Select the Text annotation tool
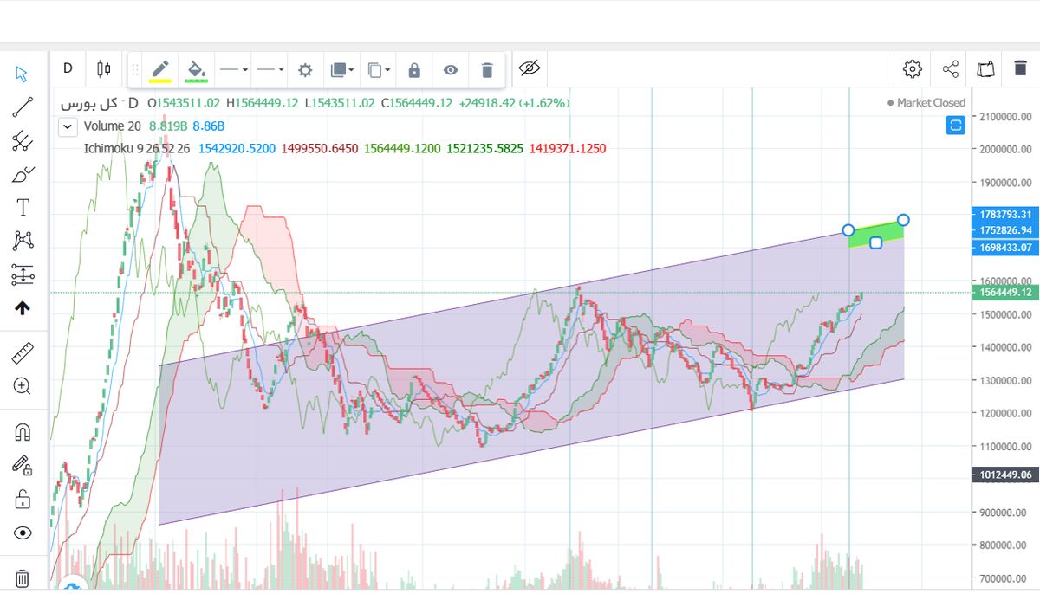Viewport: 1040px width, 594px height. click(23, 207)
